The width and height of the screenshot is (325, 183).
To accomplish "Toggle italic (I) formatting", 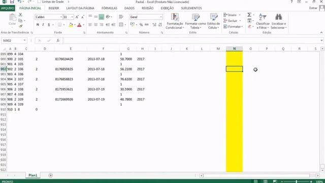I will [x=43, y=25].
